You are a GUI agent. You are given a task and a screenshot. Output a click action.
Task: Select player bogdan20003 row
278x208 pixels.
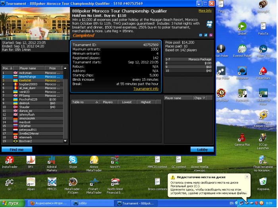click(33, 84)
